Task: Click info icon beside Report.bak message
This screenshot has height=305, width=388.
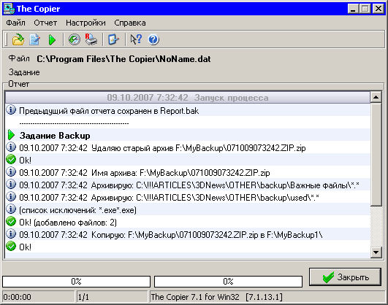Action: 11,110
